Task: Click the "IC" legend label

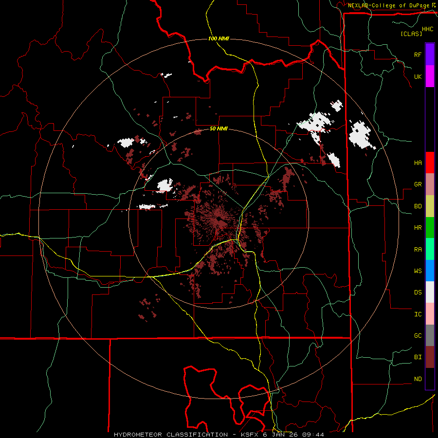Action: tap(418, 314)
